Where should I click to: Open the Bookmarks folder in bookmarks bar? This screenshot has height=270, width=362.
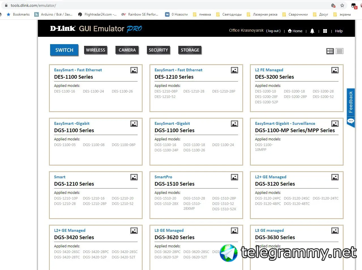click(18, 14)
